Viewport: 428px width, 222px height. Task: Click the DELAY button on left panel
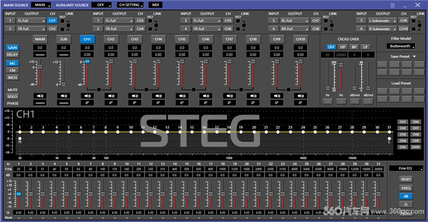(12, 55)
